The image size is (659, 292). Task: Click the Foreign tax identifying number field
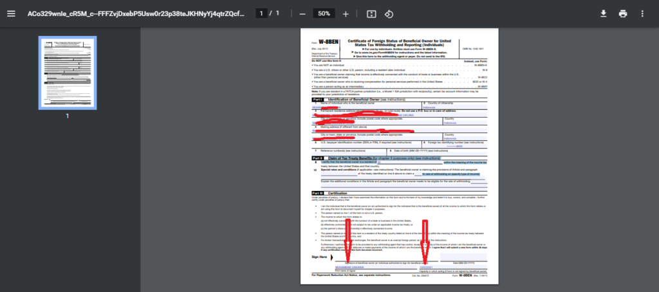pos(455,146)
